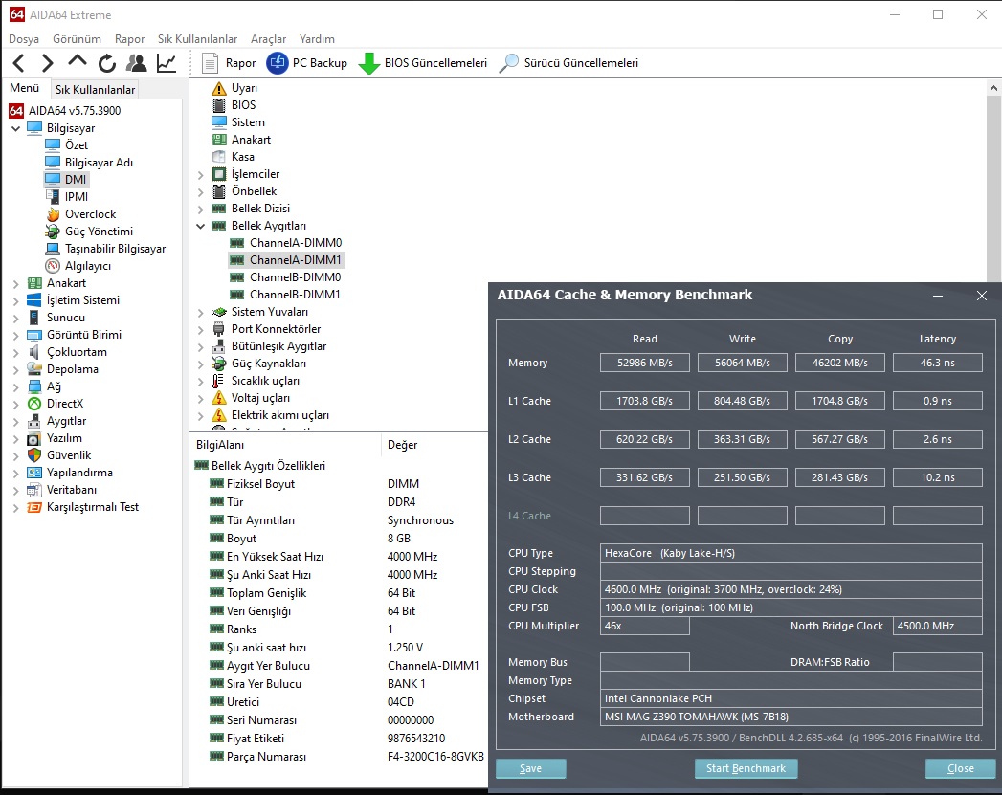Expand the Depolama node

pos(16,369)
